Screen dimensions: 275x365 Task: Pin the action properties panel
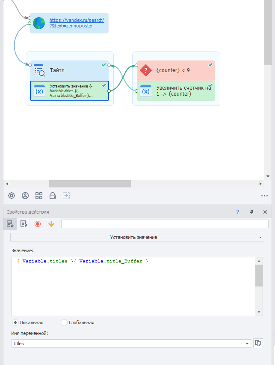(x=251, y=212)
